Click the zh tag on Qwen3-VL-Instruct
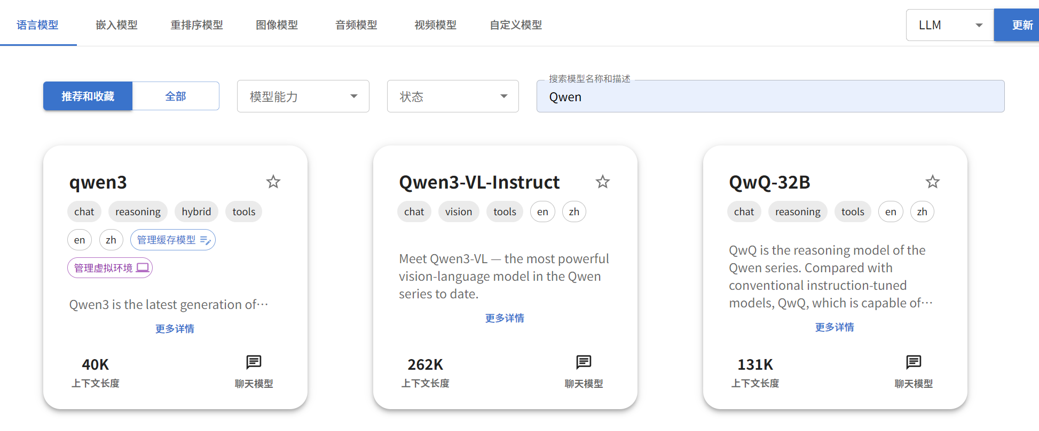 [574, 212]
